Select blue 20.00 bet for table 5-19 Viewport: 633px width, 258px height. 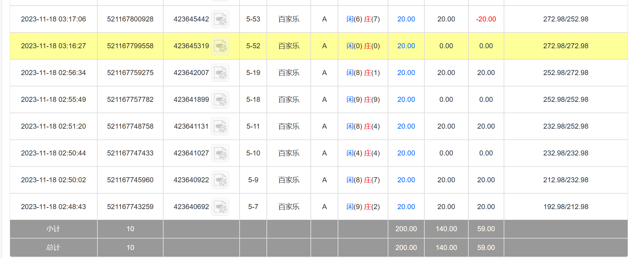406,73
